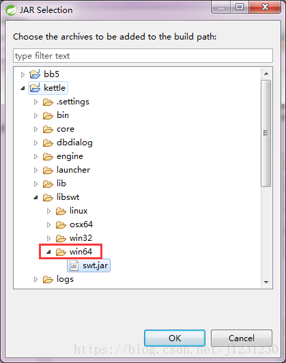
Task: Expand the lib folder
Action: click(x=35, y=184)
